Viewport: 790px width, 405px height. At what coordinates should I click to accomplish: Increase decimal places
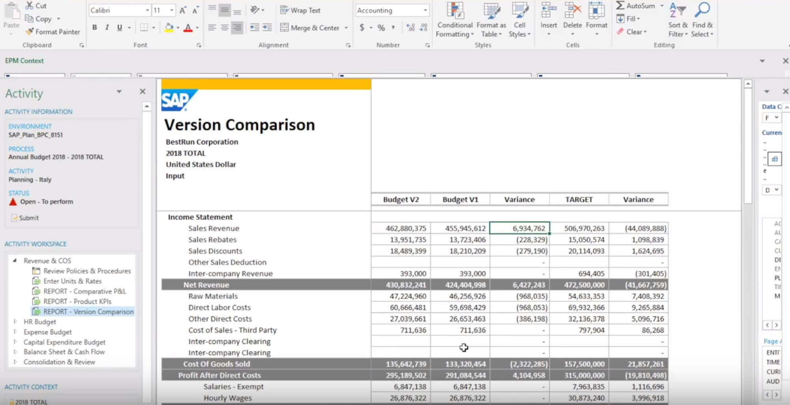410,28
